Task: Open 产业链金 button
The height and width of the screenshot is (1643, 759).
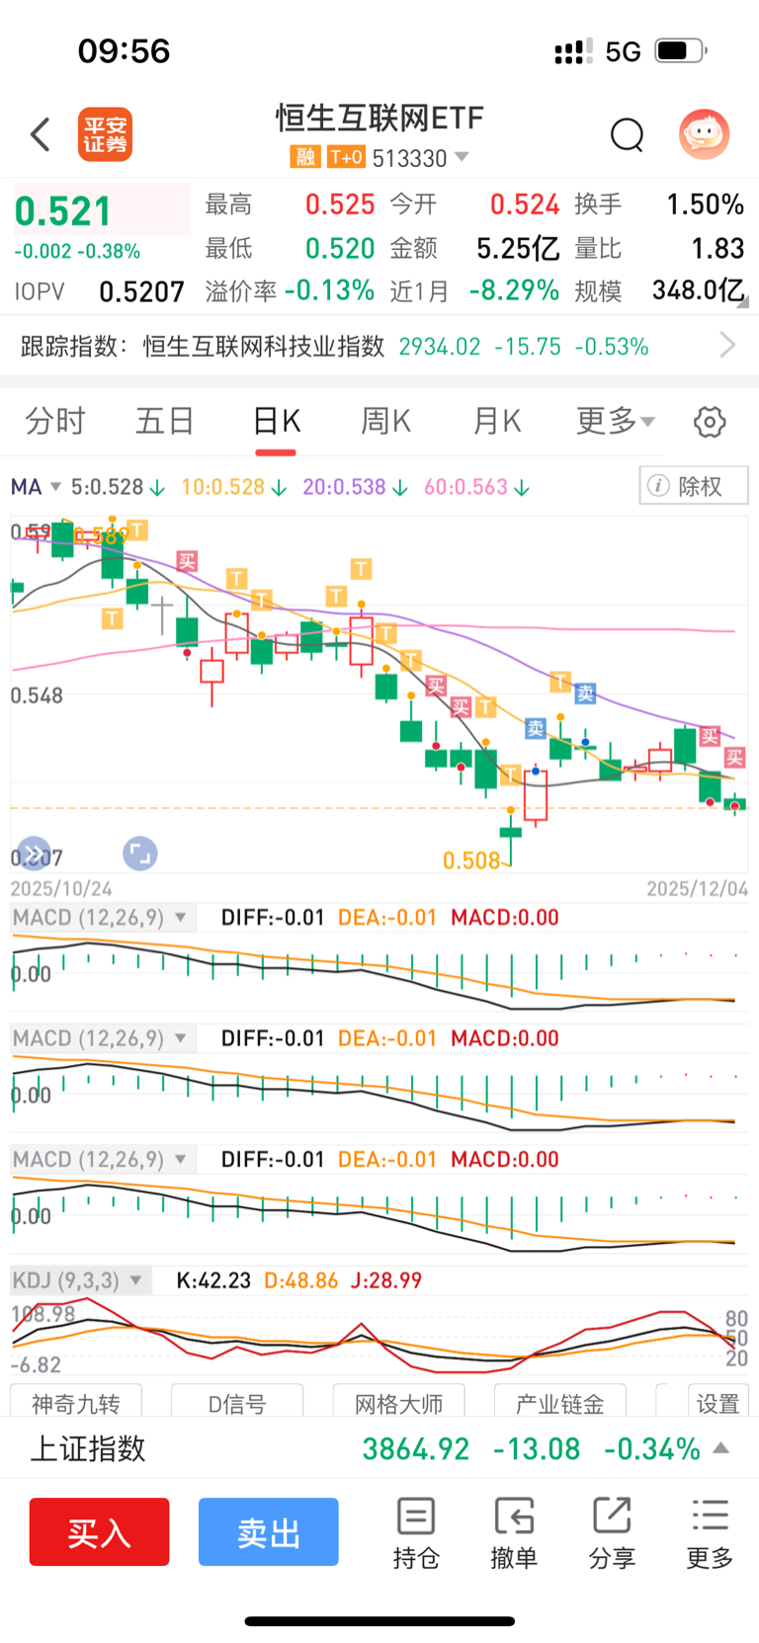Action: 559,1403
